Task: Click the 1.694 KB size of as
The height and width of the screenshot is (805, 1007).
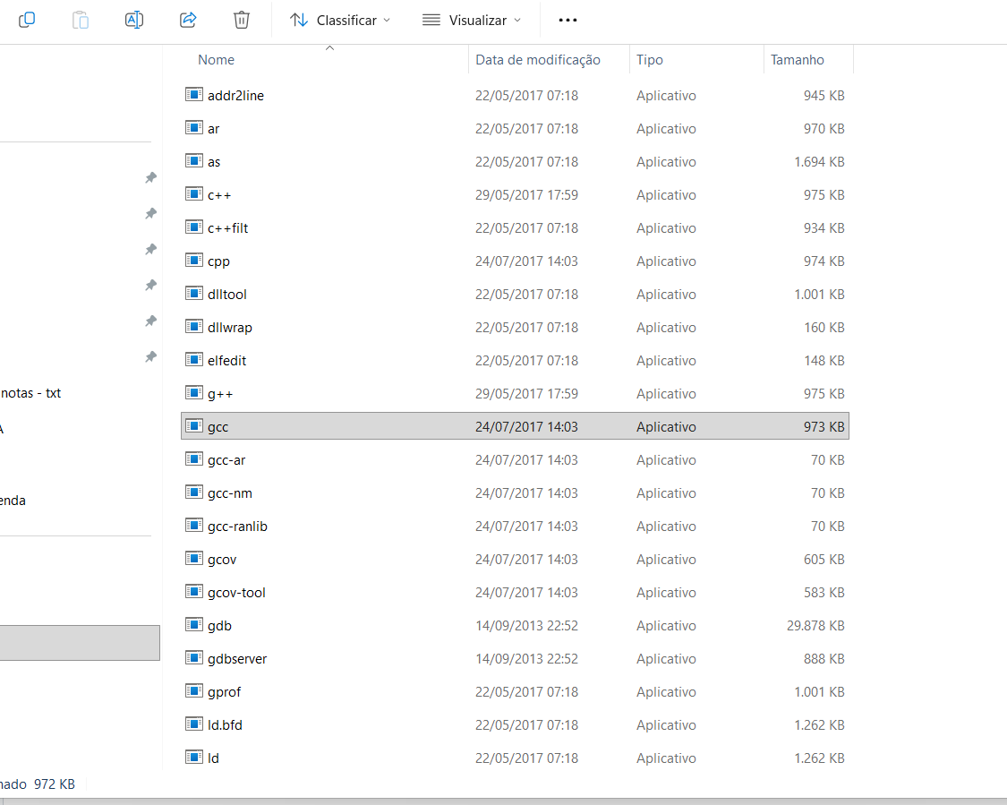Action: tap(819, 162)
